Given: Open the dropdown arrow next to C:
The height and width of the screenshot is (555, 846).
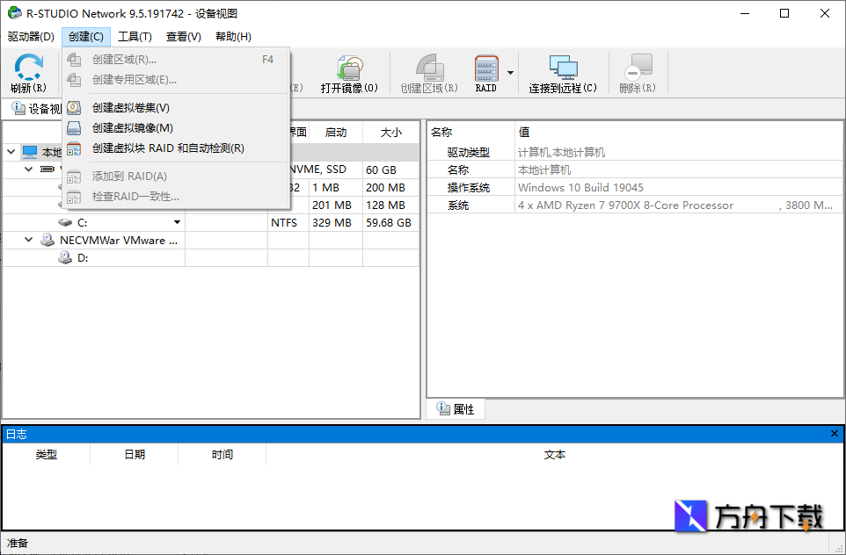Looking at the screenshot, I should pos(178,222).
